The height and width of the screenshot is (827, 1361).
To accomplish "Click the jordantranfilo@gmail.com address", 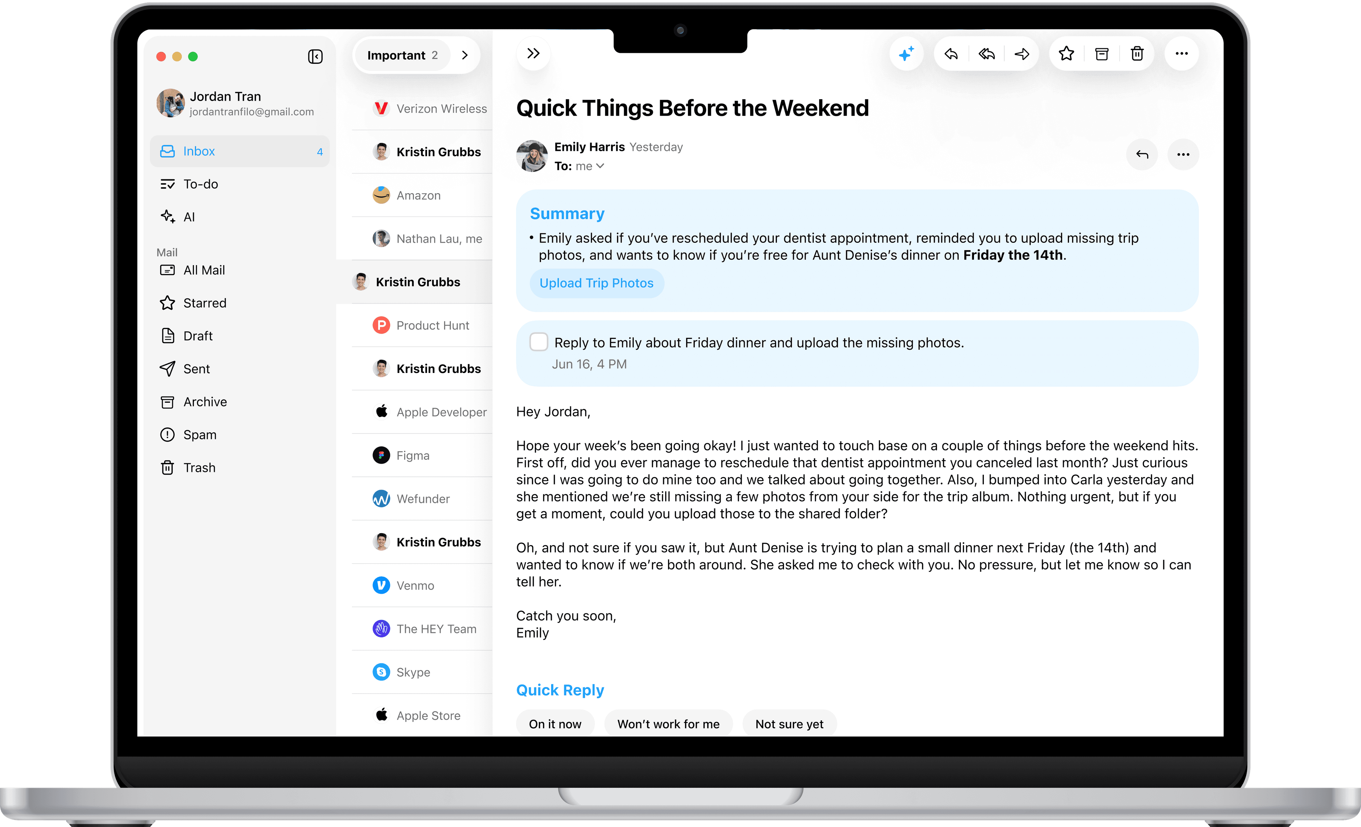I will coord(252,112).
